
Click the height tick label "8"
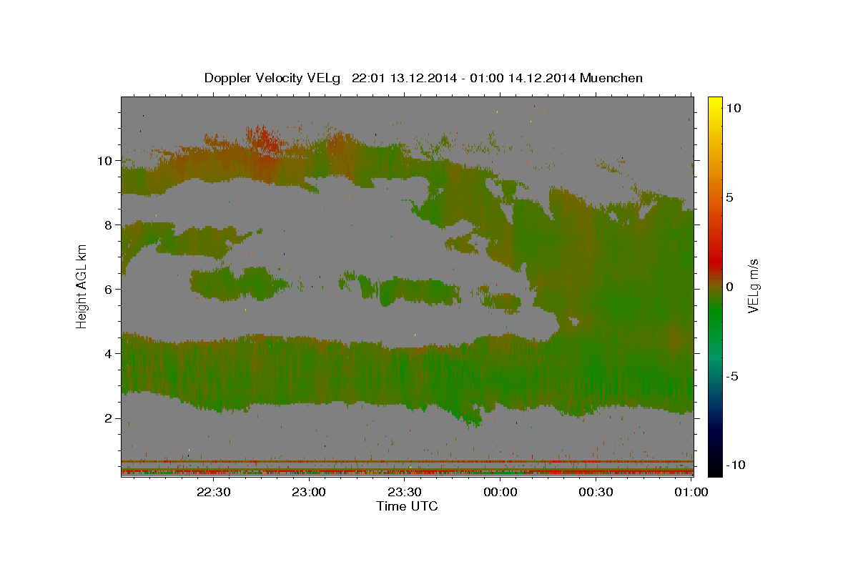(109, 225)
